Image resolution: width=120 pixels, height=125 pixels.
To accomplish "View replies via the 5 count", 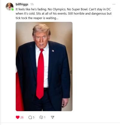I will 34,117.
